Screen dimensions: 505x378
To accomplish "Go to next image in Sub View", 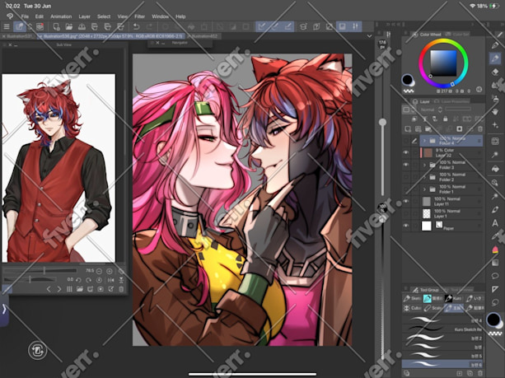I will click(59, 289).
